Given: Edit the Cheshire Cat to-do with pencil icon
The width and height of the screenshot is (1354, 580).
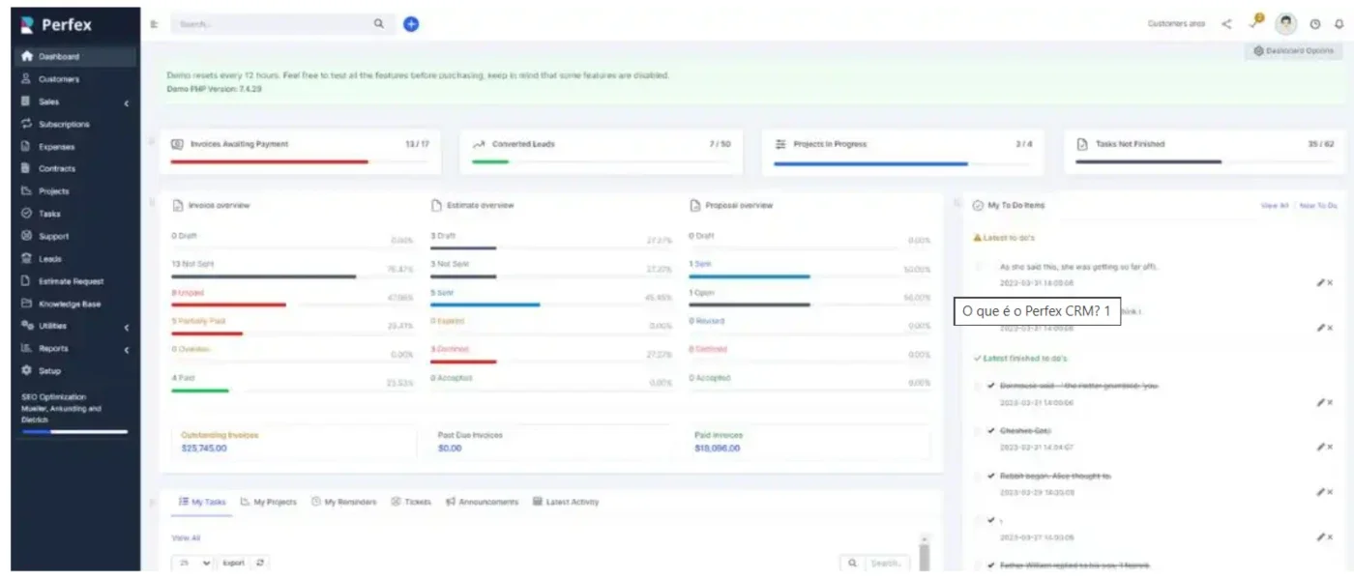Looking at the screenshot, I should pyautogui.click(x=1320, y=447).
